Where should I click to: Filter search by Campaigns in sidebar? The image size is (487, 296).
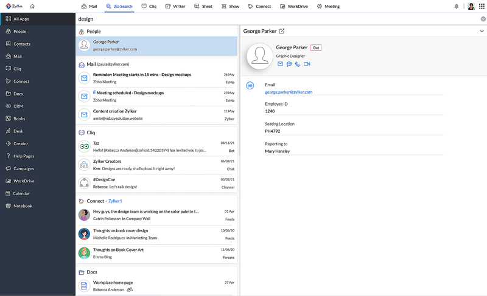coord(38,168)
